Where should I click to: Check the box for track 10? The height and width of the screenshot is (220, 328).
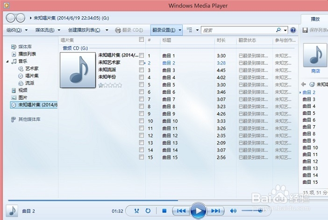tap(142, 121)
